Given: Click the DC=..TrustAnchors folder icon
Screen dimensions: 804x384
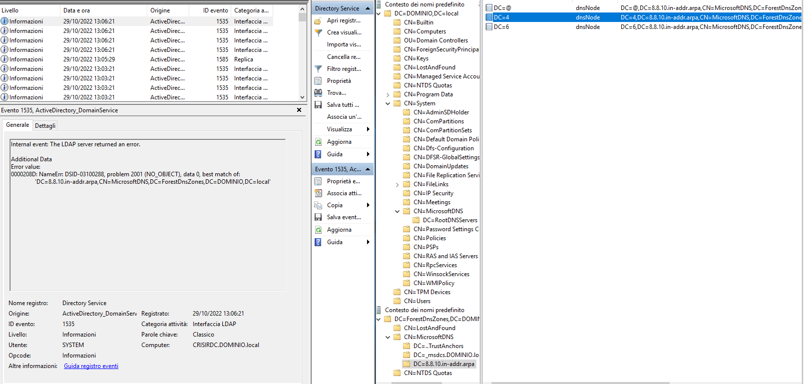Looking at the screenshot, I should 406,346.
